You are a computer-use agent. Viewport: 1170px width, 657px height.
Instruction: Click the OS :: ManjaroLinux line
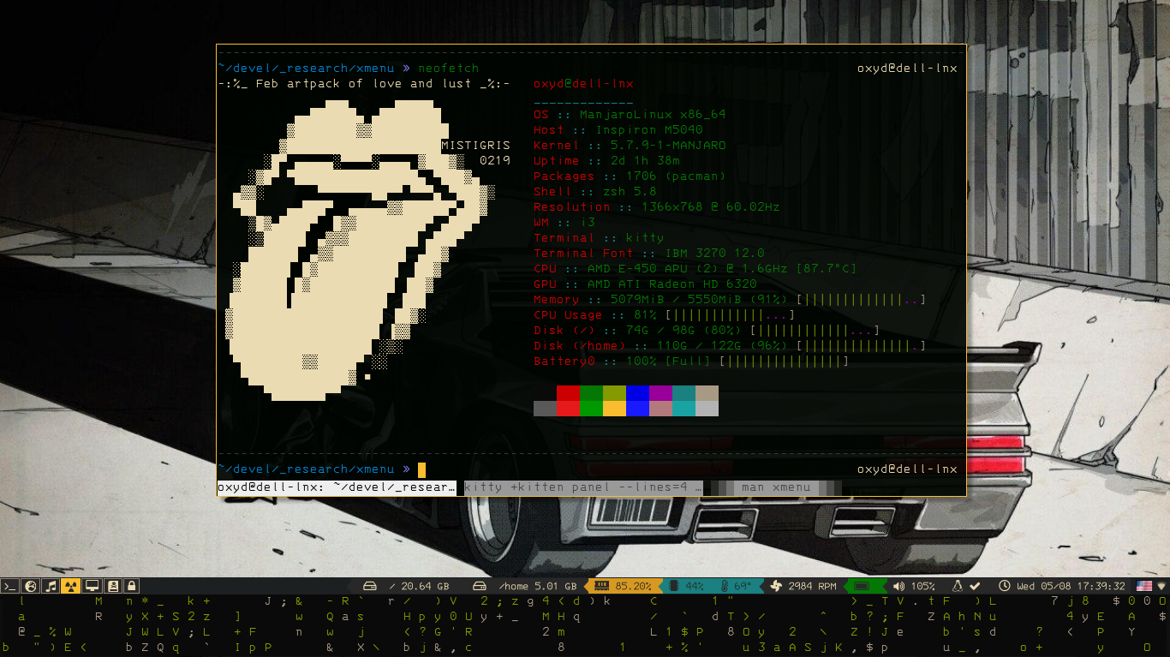(x=630, y=115)
